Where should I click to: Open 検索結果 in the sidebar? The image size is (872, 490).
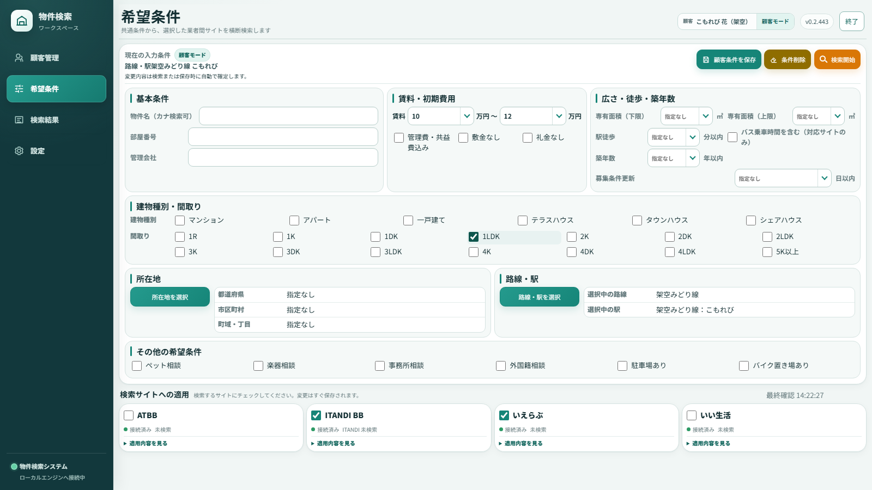(x=56, y=120)
